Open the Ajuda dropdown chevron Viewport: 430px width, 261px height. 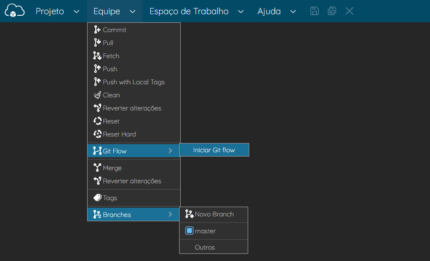point(293,11)
